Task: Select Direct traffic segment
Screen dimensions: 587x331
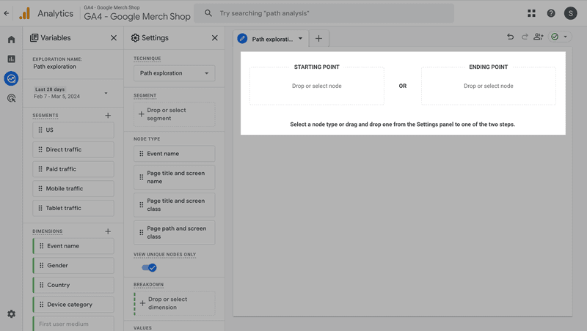Action: click(x=73, y=149)
